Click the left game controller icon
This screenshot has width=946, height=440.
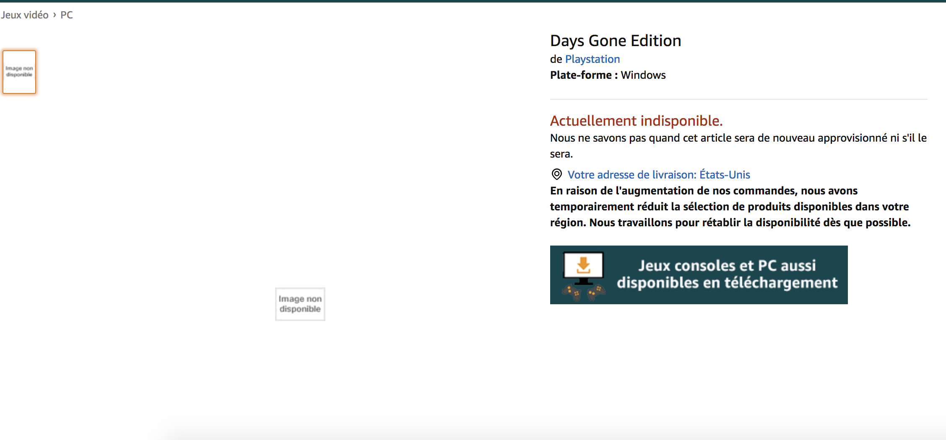[571, 292]
